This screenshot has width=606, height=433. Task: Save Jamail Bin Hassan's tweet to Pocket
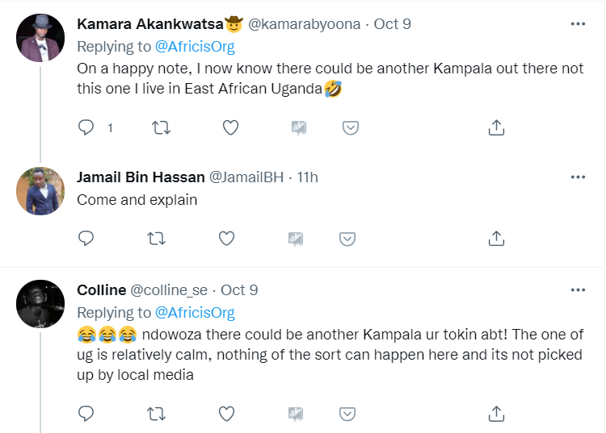coord(347,238)
